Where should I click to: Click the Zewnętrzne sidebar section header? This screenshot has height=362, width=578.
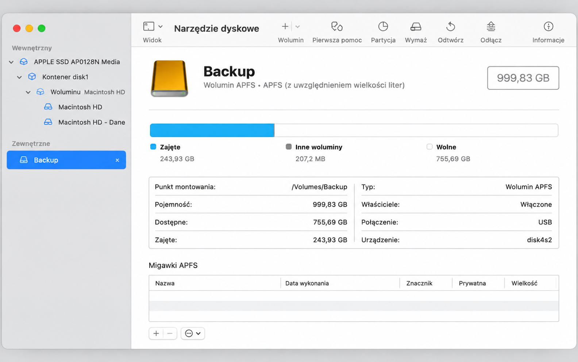[31, 143]
